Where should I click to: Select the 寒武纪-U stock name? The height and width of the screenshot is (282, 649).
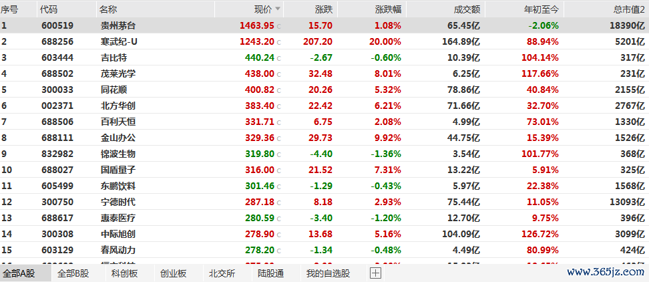pos(120,42)
